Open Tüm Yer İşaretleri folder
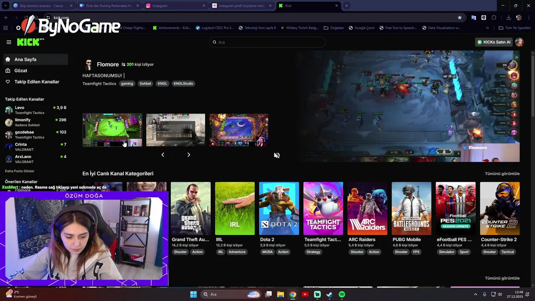Screen dimensions: 535x301 (515, 28)
